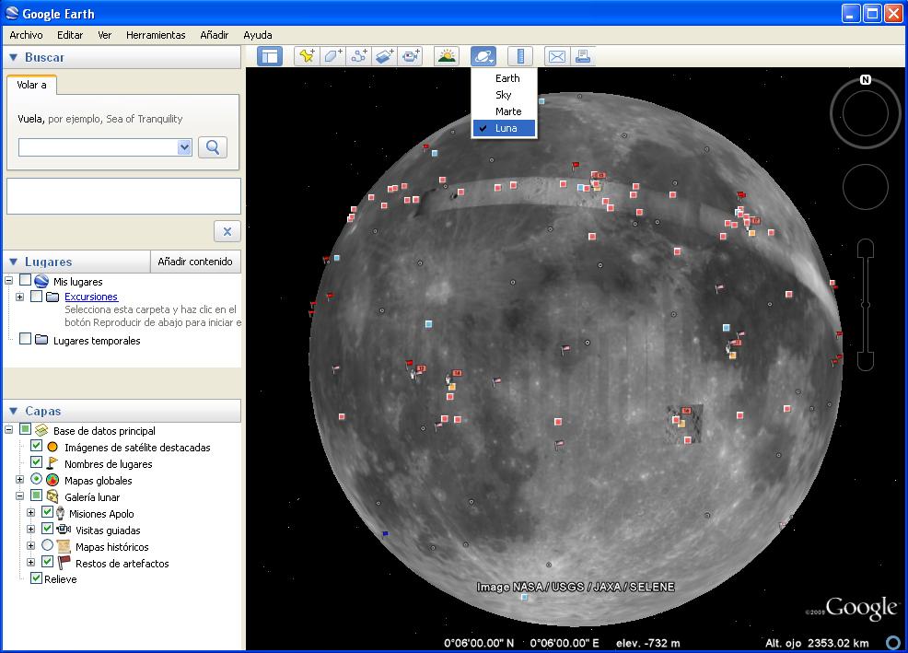Image resolution: width=908 pixels, height=653 pixels.
Task: Click the Volar a search input field
Action: (x=99, y=147)
